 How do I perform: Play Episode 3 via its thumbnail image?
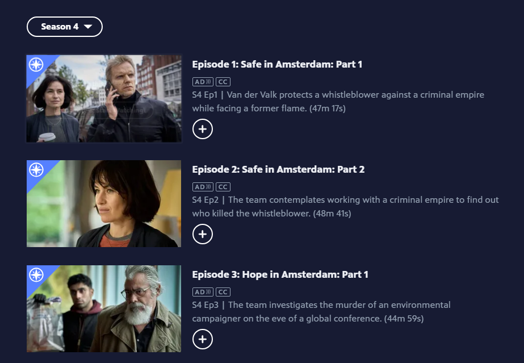coord(104,309)
